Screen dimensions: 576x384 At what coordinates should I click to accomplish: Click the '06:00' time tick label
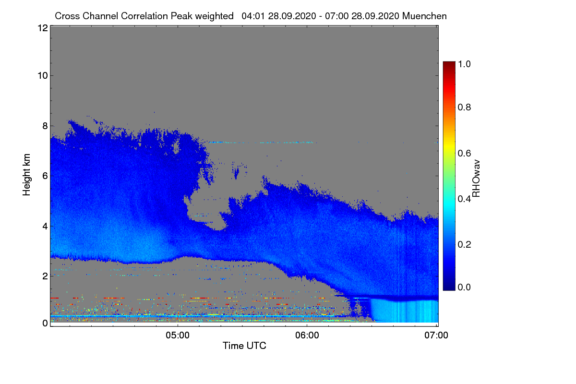pos(307,336)
